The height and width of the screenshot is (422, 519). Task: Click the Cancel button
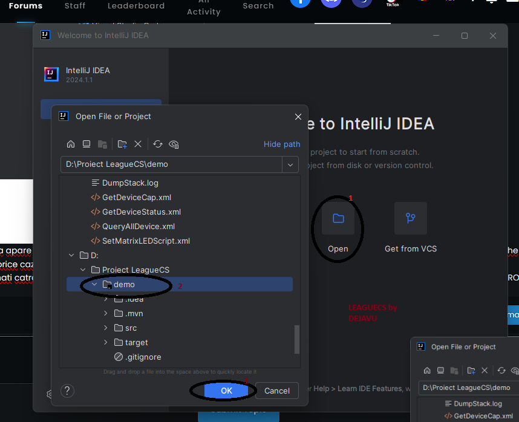[276, 391]
